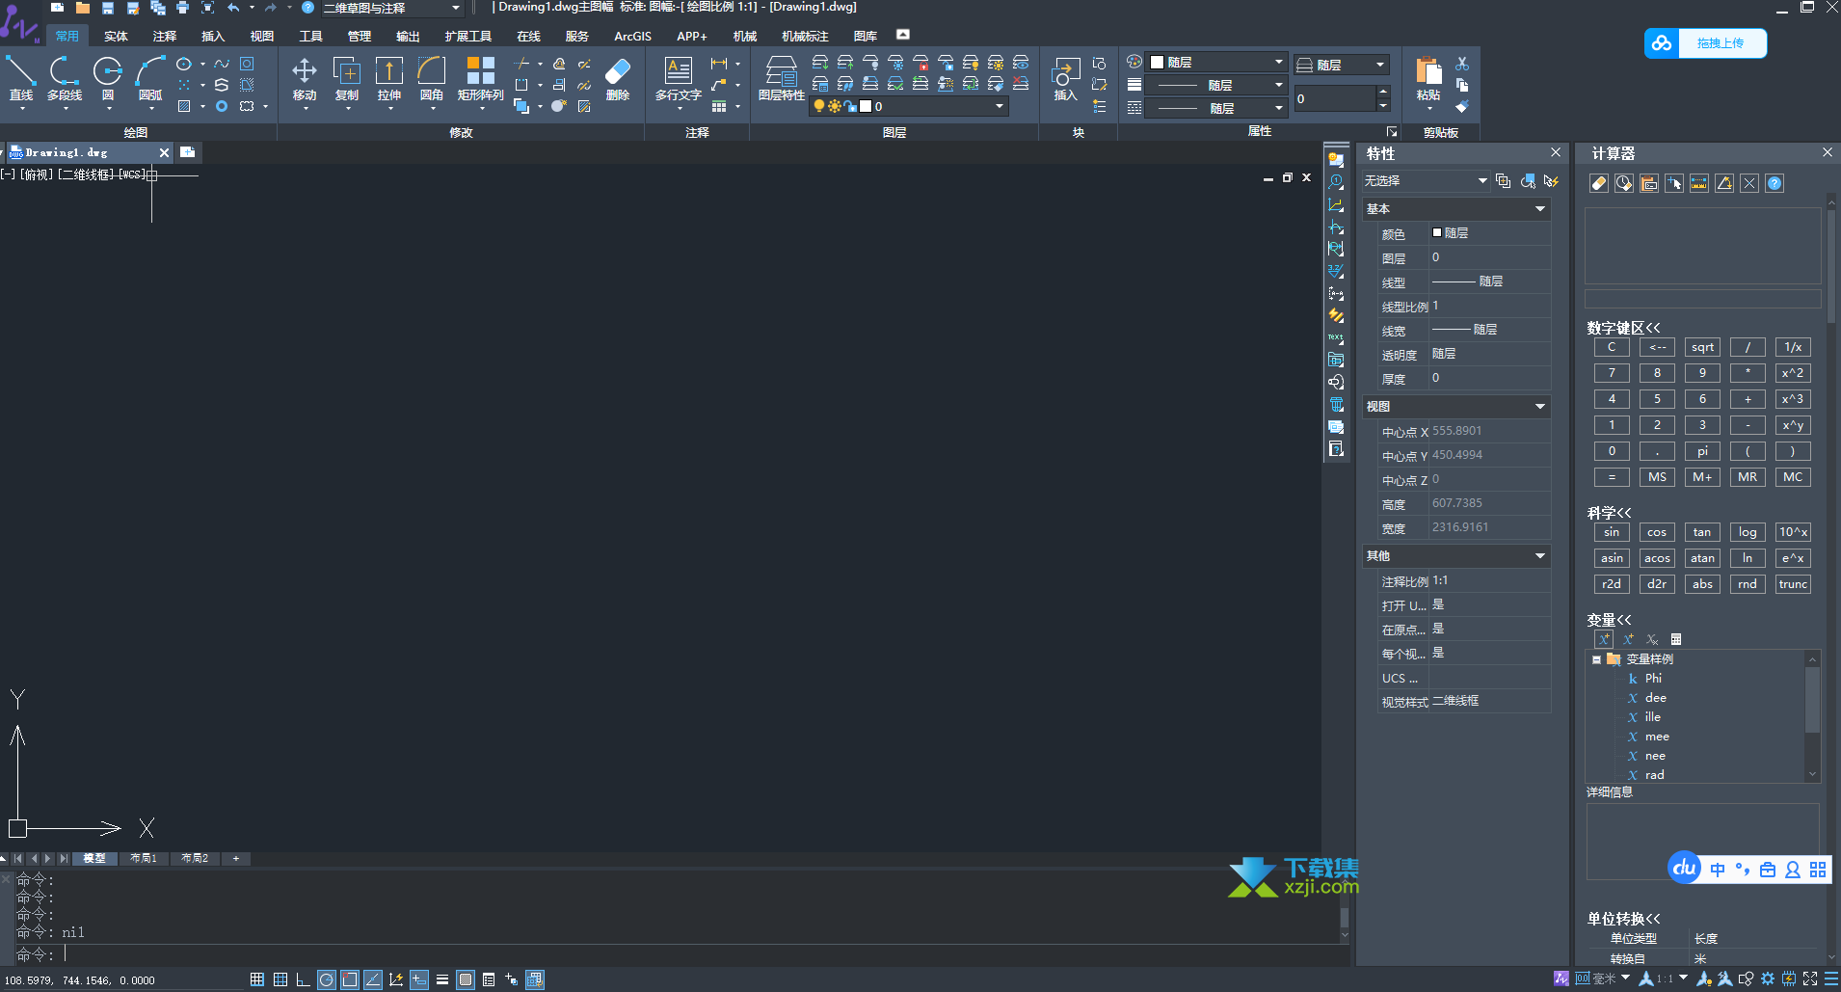1841x992 pixels.
Task: Select the 多段线 (Polyline) tool
Action: coord(65,78)
